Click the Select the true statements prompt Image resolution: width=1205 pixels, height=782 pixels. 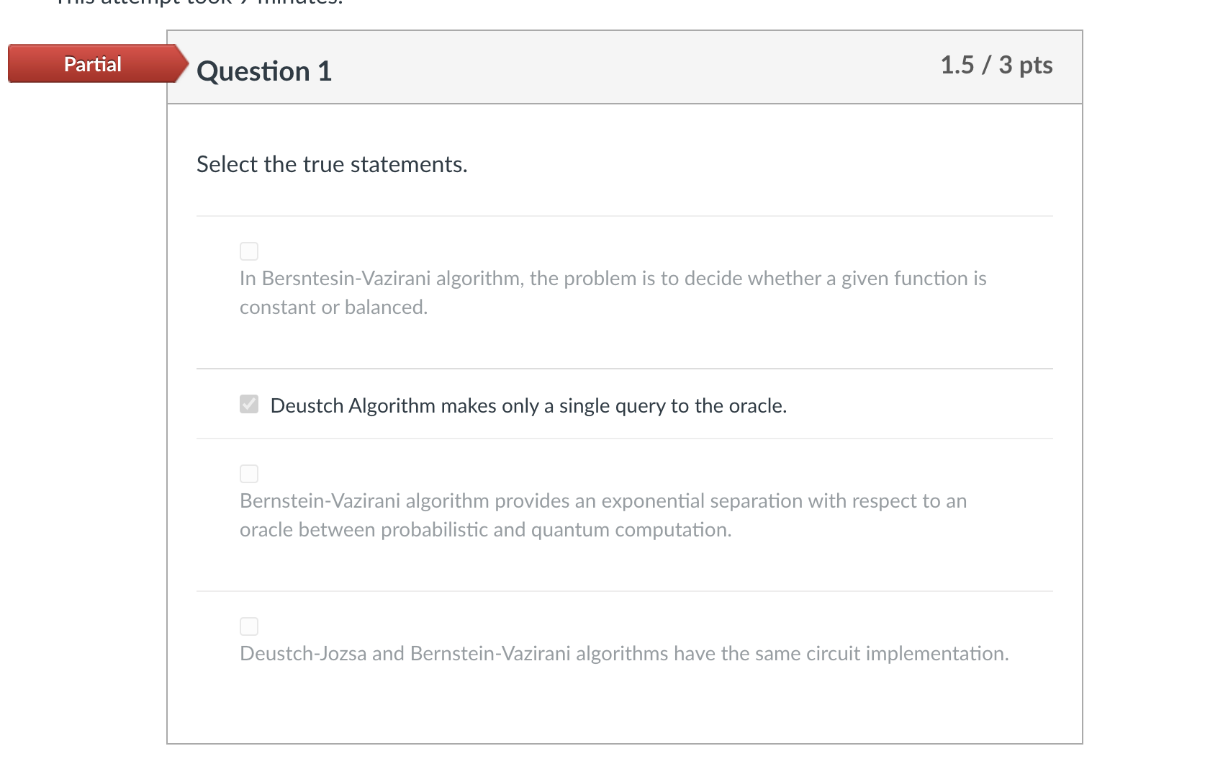pos(332,164)
